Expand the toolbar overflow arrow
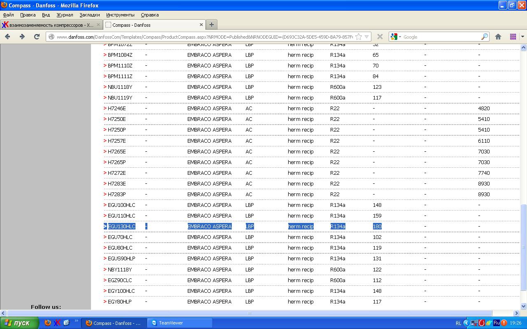527x329 pixels. (522, 37)
